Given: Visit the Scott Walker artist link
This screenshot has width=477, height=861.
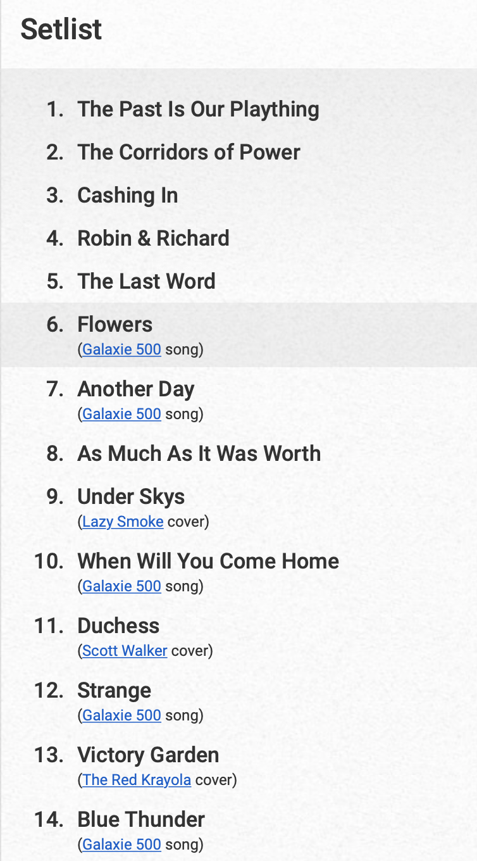Looking at the screenshot, I should tap(125, 651).
